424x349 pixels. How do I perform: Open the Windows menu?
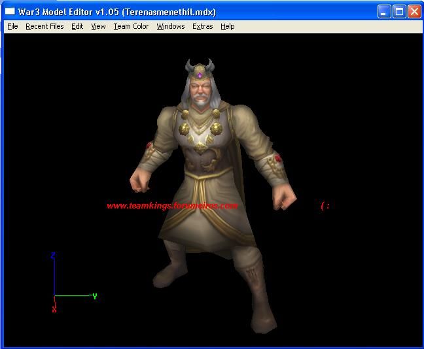pyautogui.click(x=171, y=27)
